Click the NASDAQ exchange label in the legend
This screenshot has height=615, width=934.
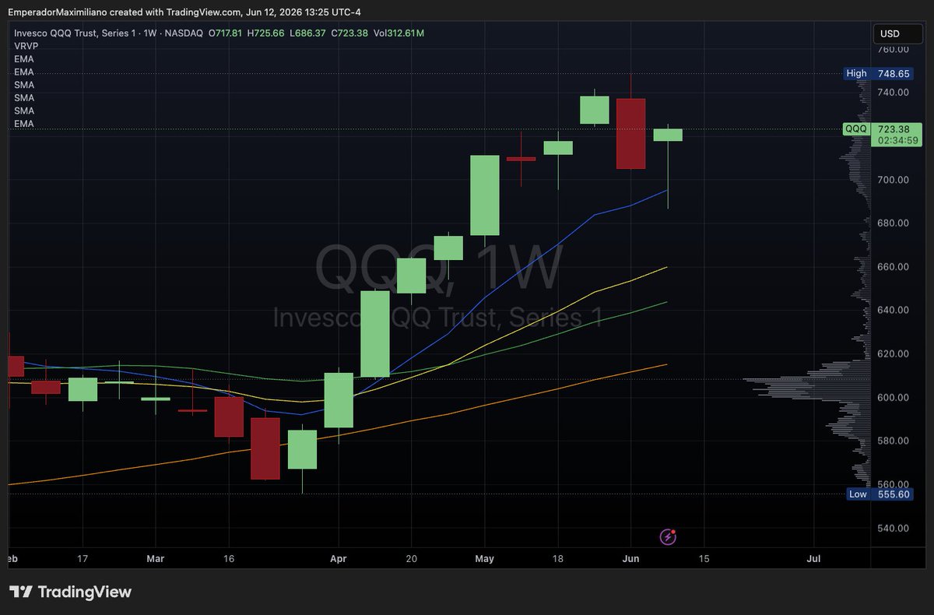coord(184,33)
